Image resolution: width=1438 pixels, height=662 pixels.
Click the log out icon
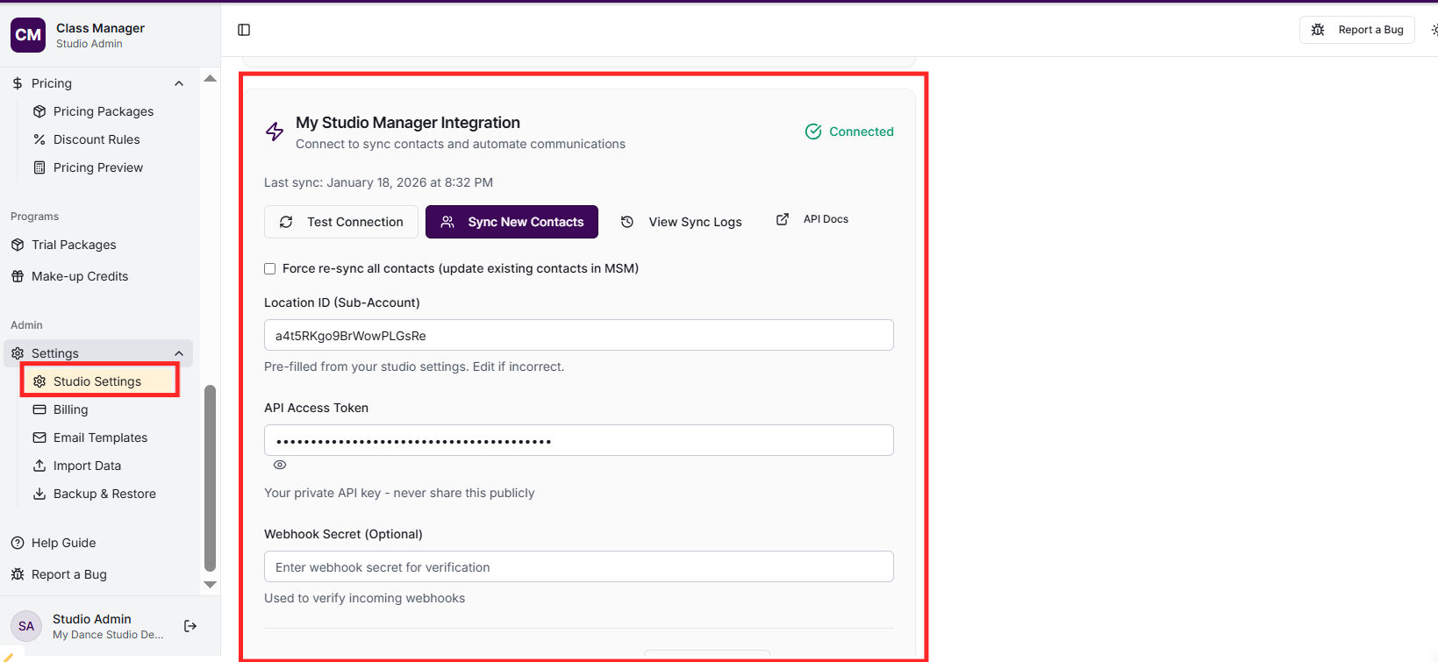click(x=190, y=626)
